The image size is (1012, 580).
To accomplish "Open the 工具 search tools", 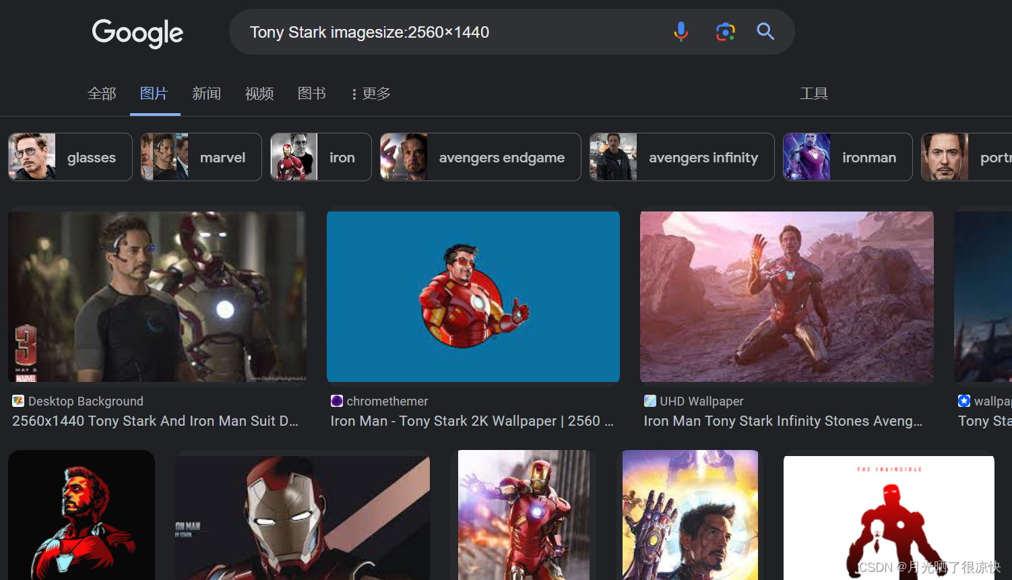I will pos(814,94).
